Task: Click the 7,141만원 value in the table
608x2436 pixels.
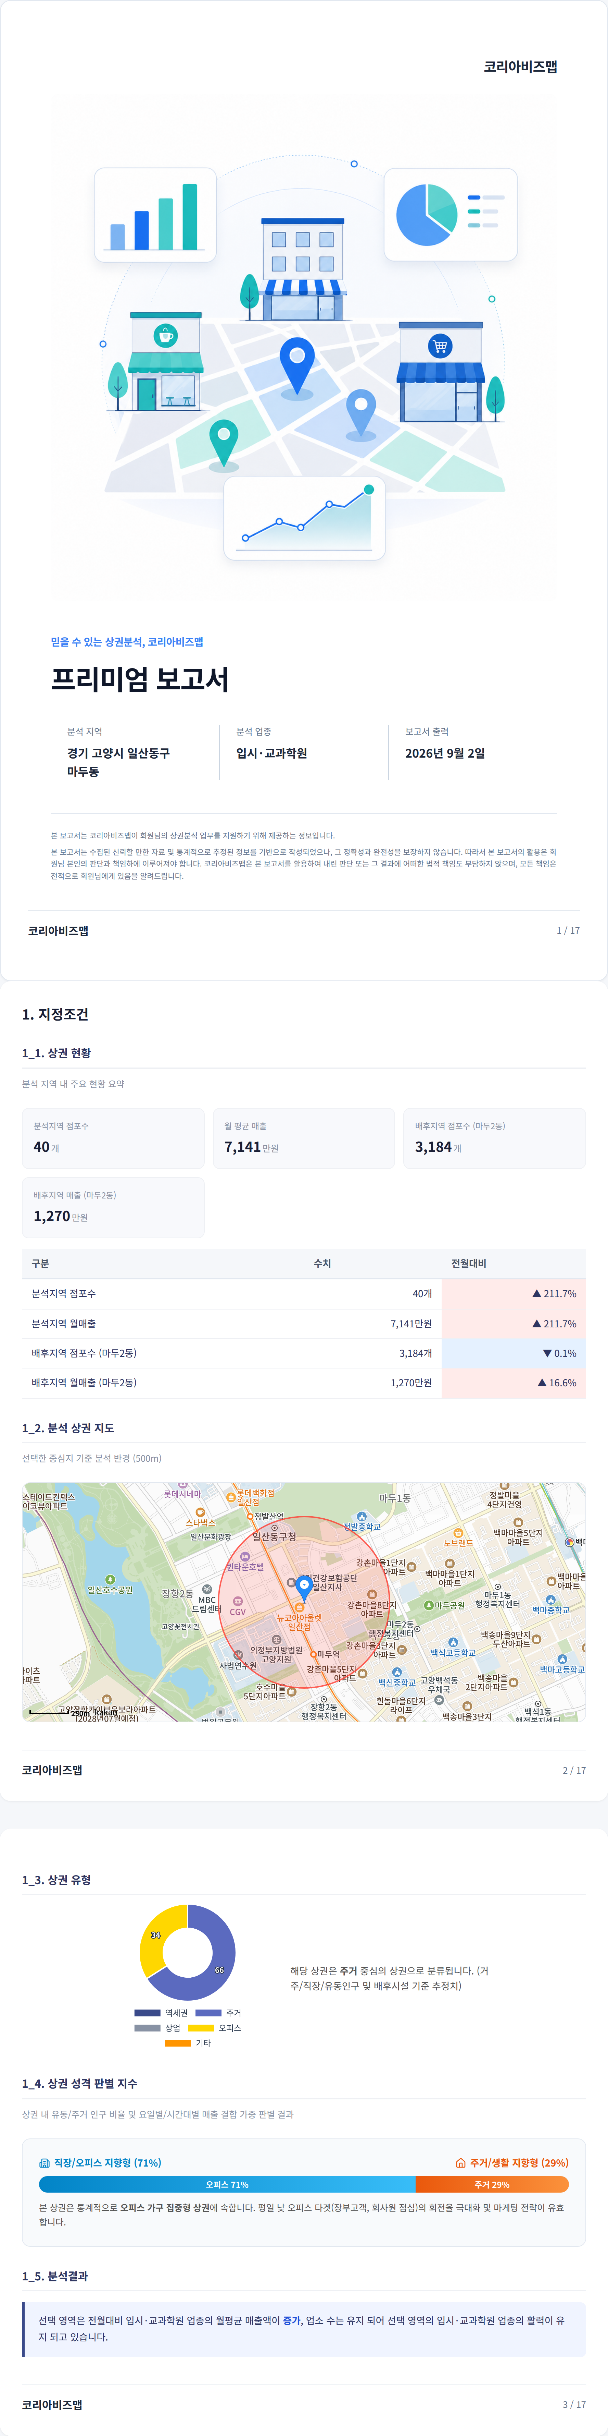Action: (411, 1324)
